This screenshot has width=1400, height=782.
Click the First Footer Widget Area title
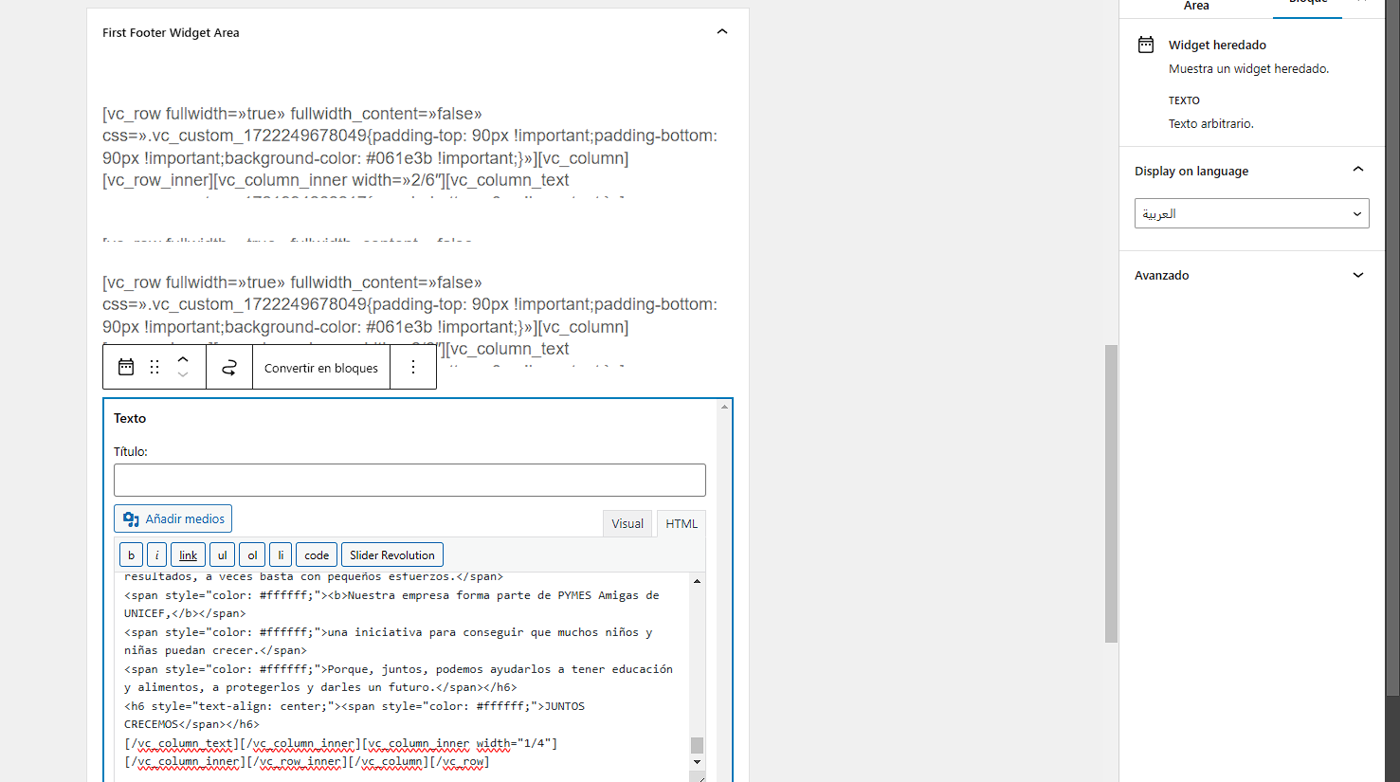[171, 32]
